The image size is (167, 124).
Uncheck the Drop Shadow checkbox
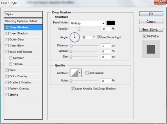pyautogui.click(x=7, y=27)
